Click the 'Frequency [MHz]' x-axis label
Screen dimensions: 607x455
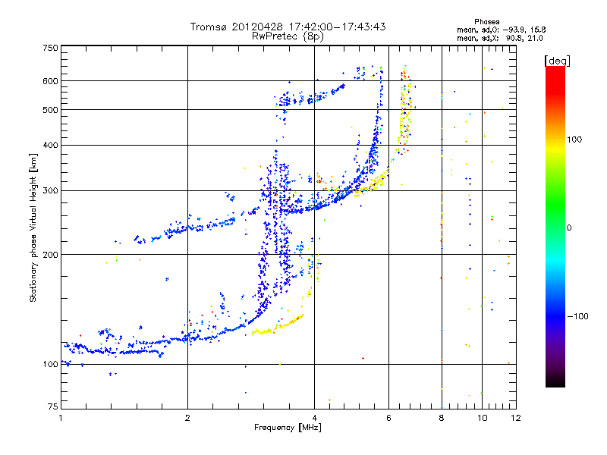(288, 428)
